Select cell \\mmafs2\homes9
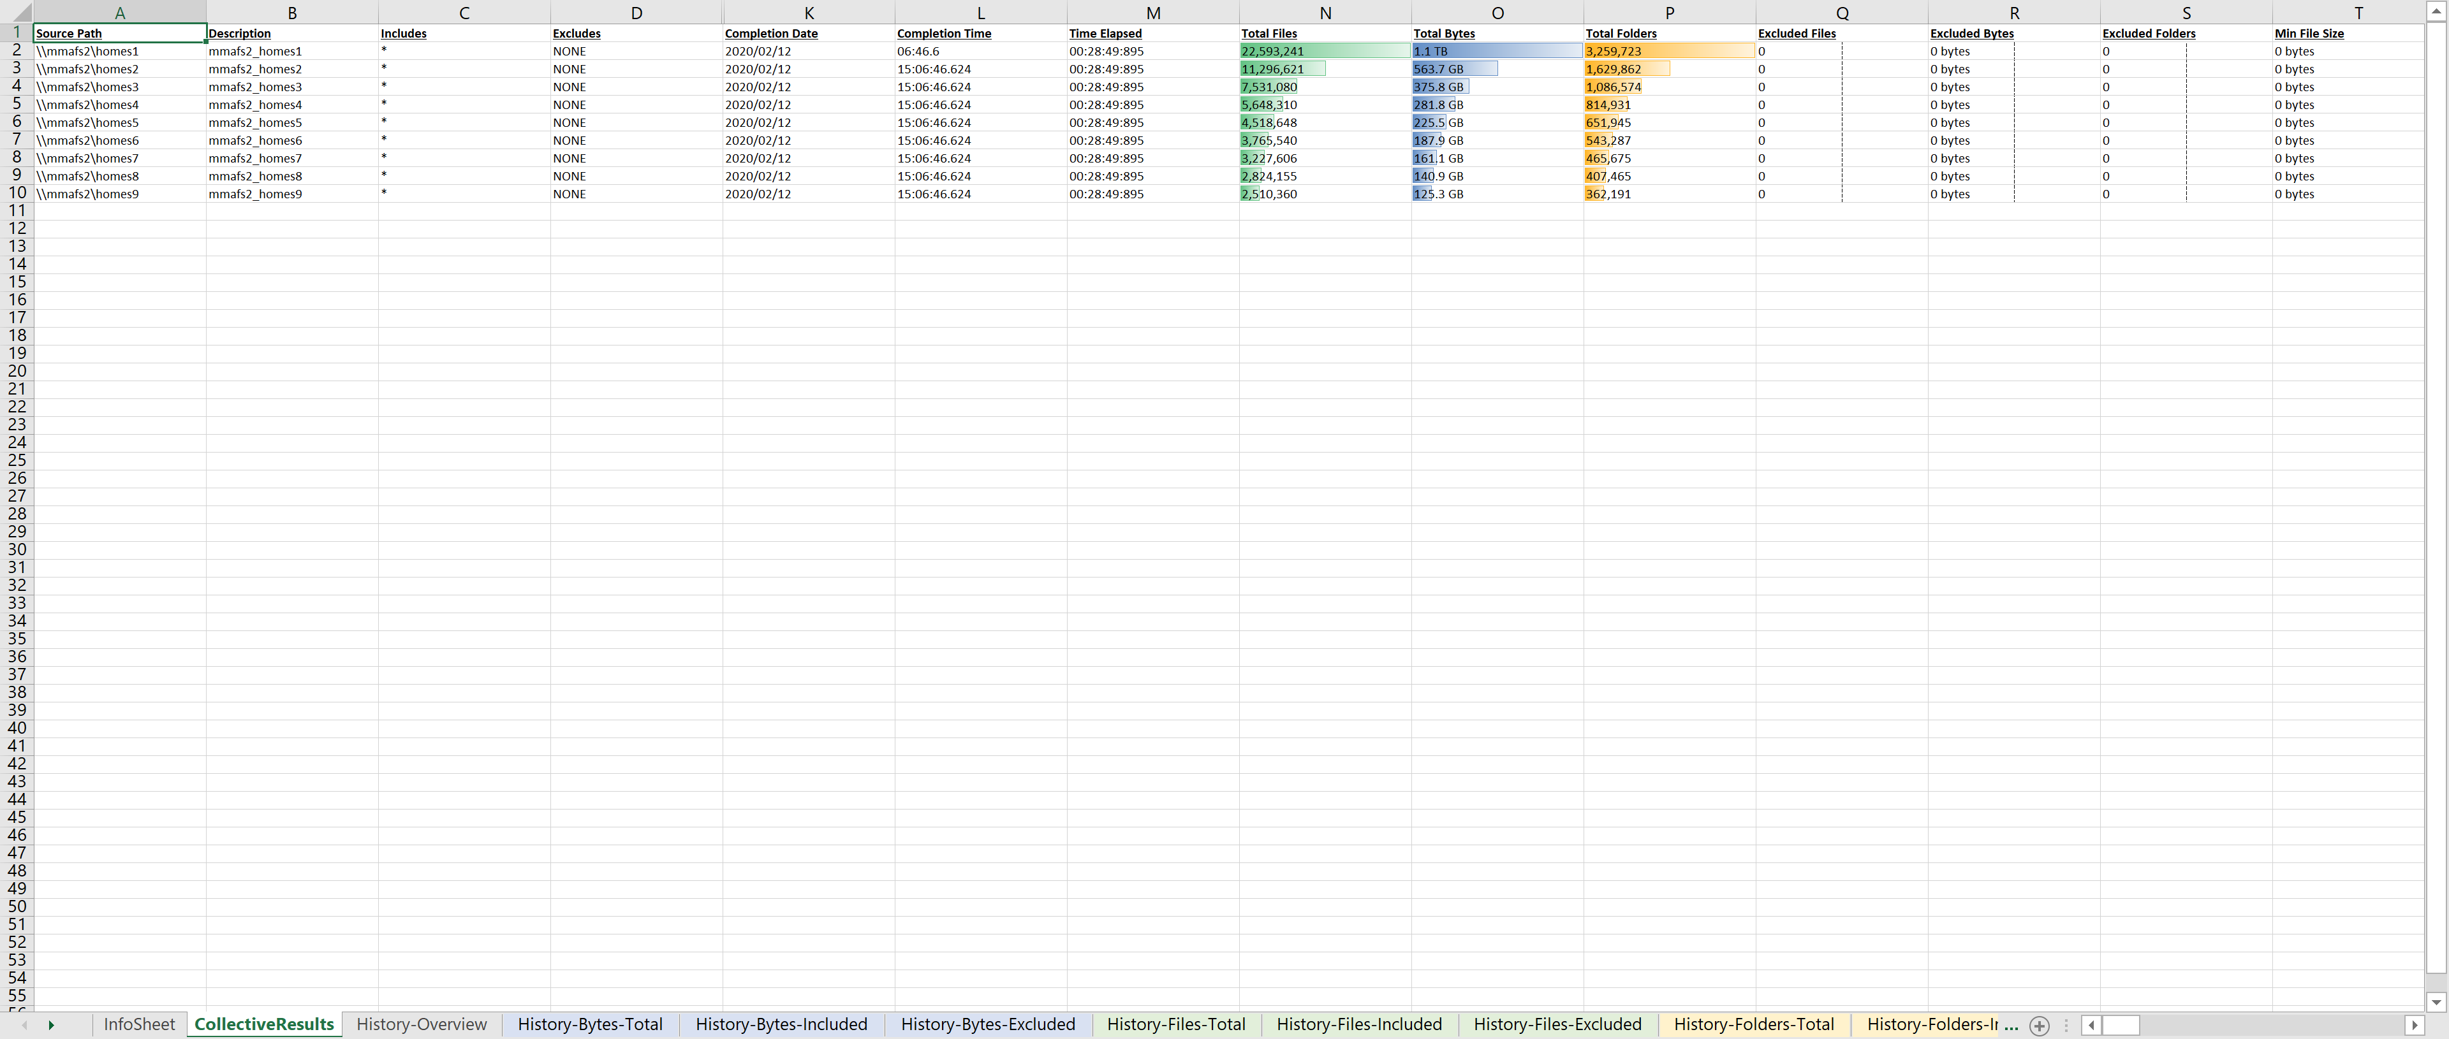This screenshot has width=2449, height=1039. coord(120,194)
